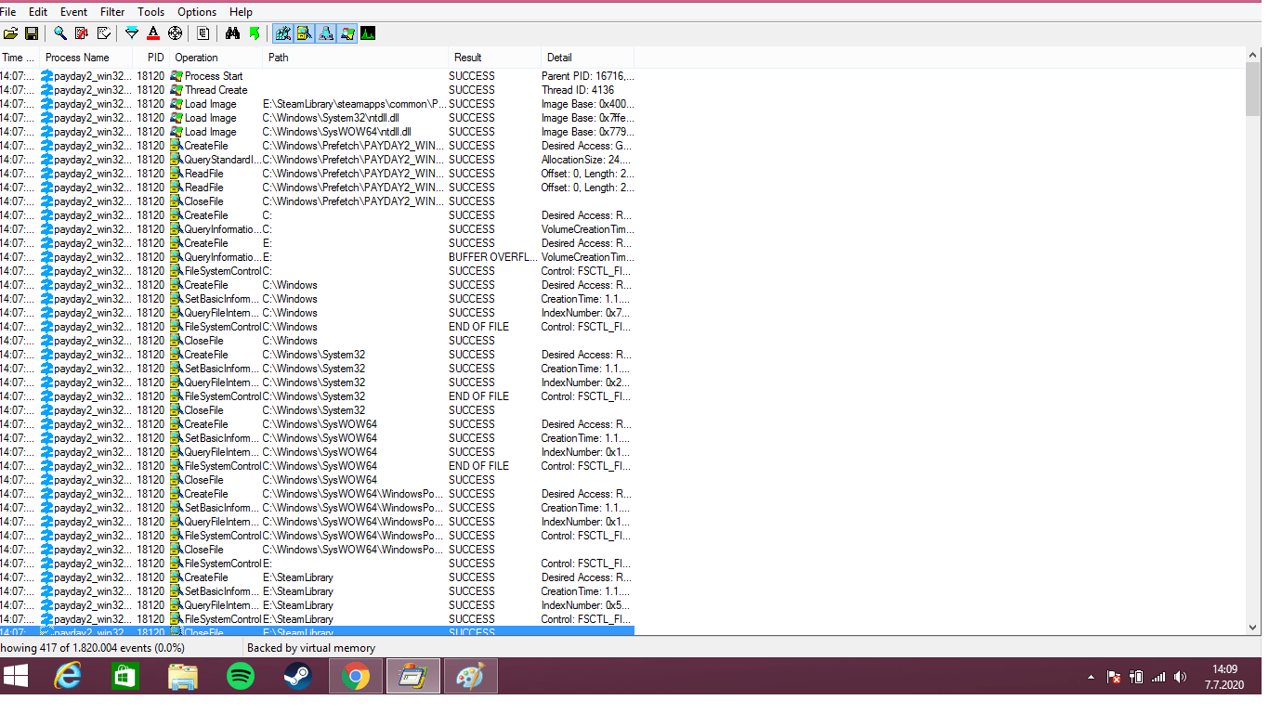The image size is (1269, 713).
Task: Click the Operation column header
Action: [x=216, y=58]
